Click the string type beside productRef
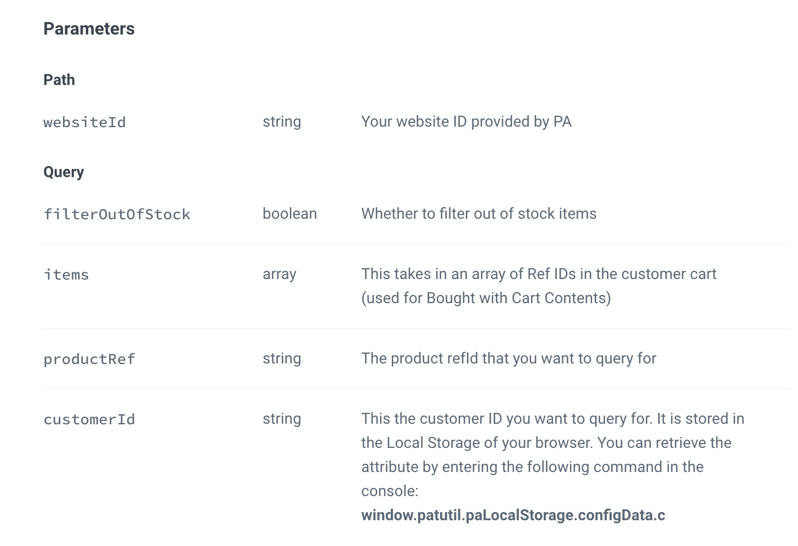 282,359
